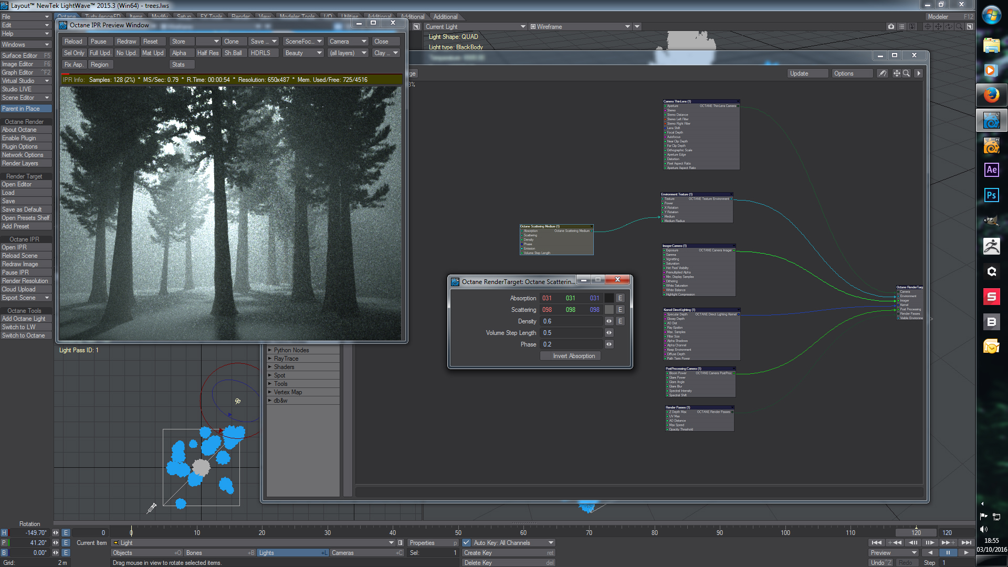This screenshot has width=1008, height=567.
Task: Toggle the Alpha button in IPR window
Action: [179, 53]
